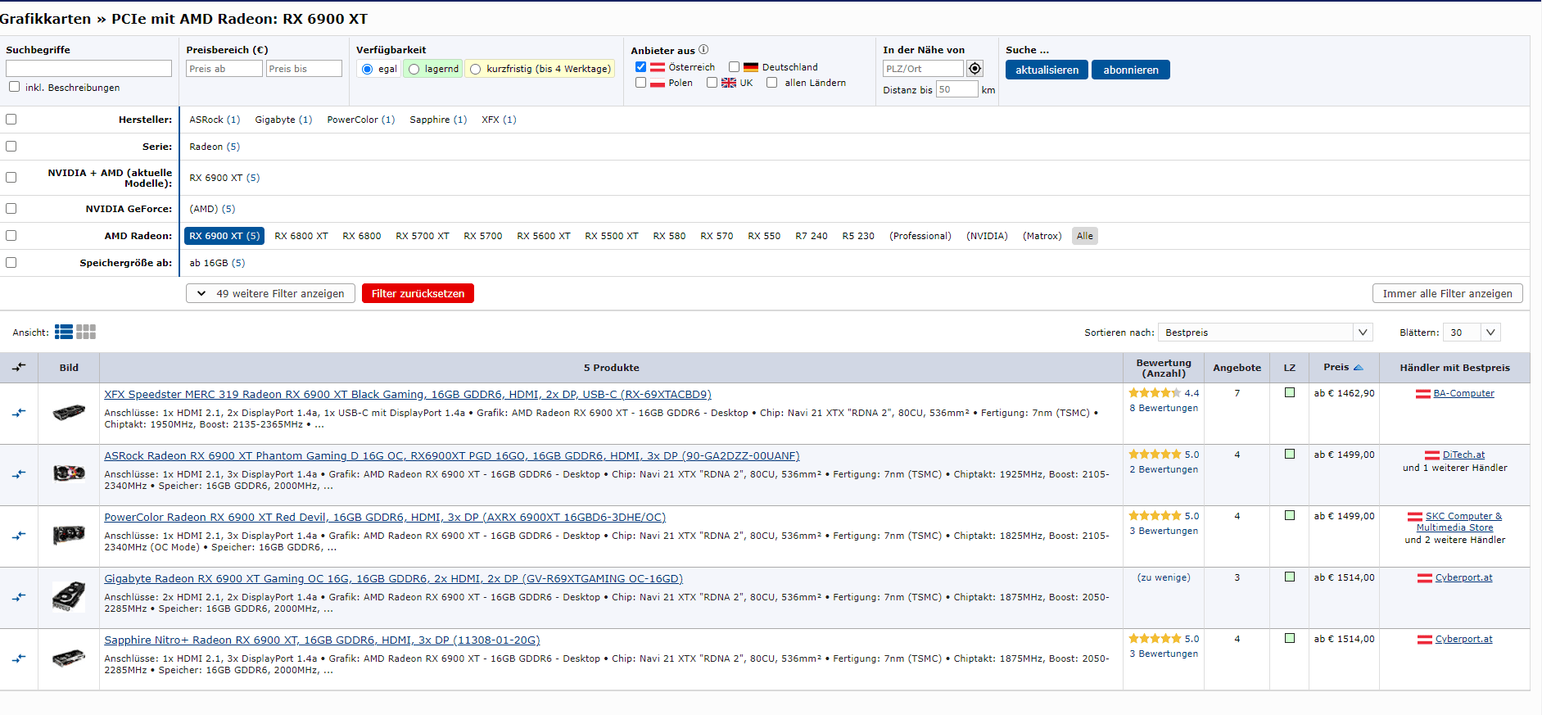Click 'ab 16GB (5)' memory filter
The height and width of the screenshot is (715, 1542).
(217, 263)
